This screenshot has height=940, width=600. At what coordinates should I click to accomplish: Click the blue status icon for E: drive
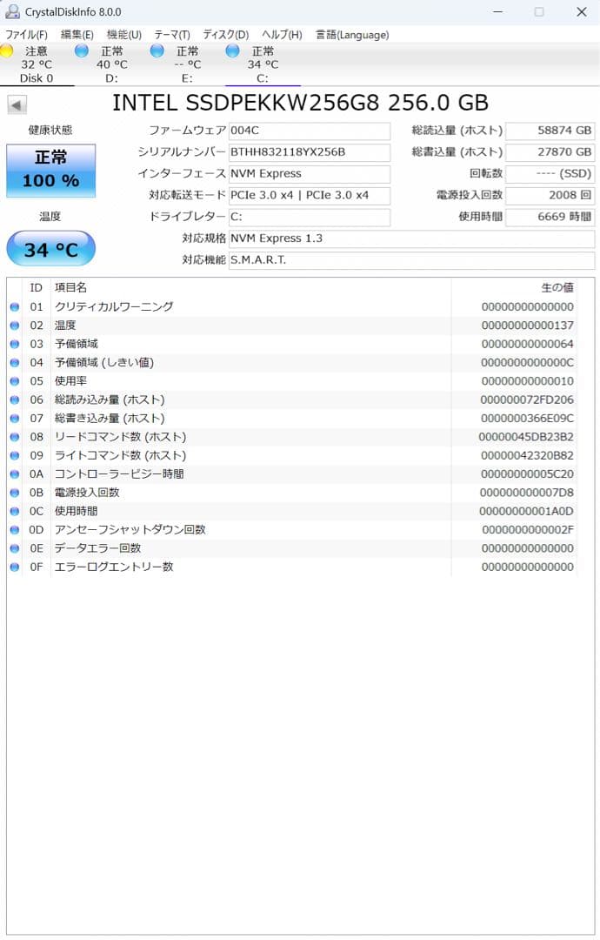click(x=157, y=51)
